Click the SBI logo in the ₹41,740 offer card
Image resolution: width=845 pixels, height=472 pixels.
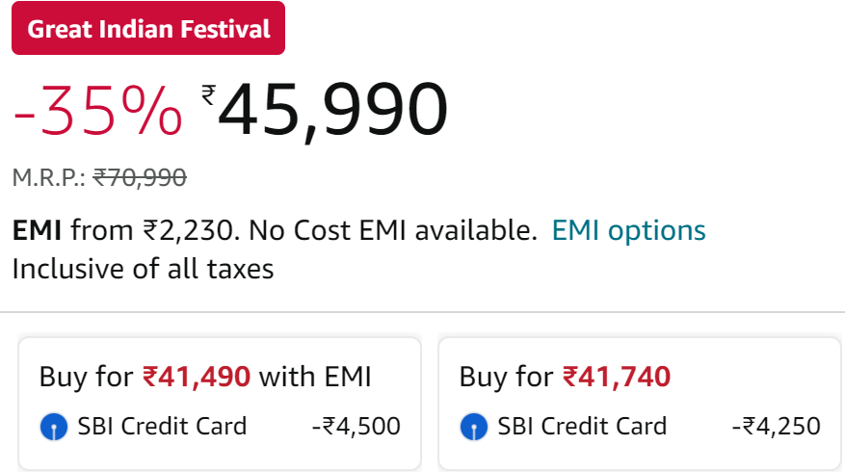[474, 427]
